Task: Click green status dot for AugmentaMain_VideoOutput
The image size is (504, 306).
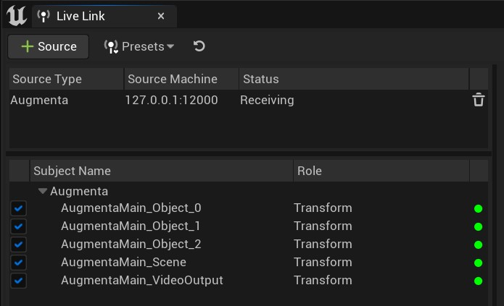Action: click(479, 281)
